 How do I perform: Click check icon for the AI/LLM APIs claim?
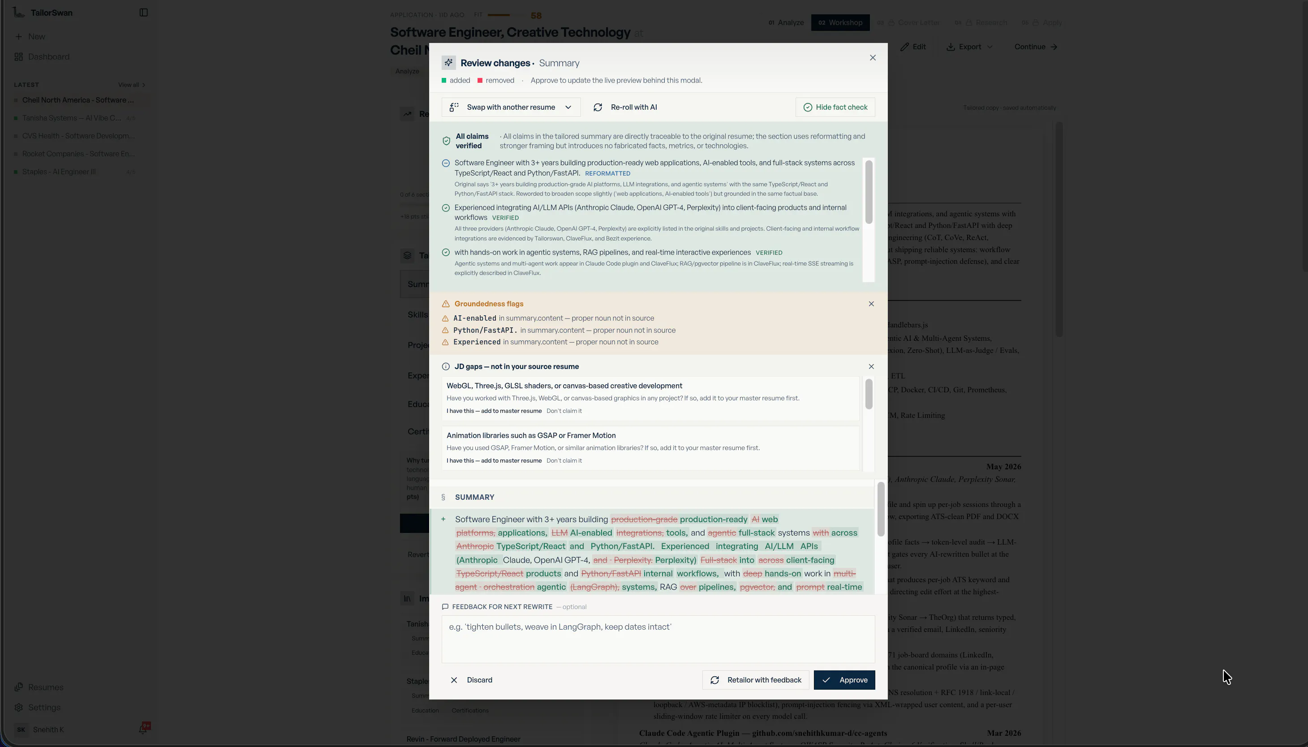[445, 208]
